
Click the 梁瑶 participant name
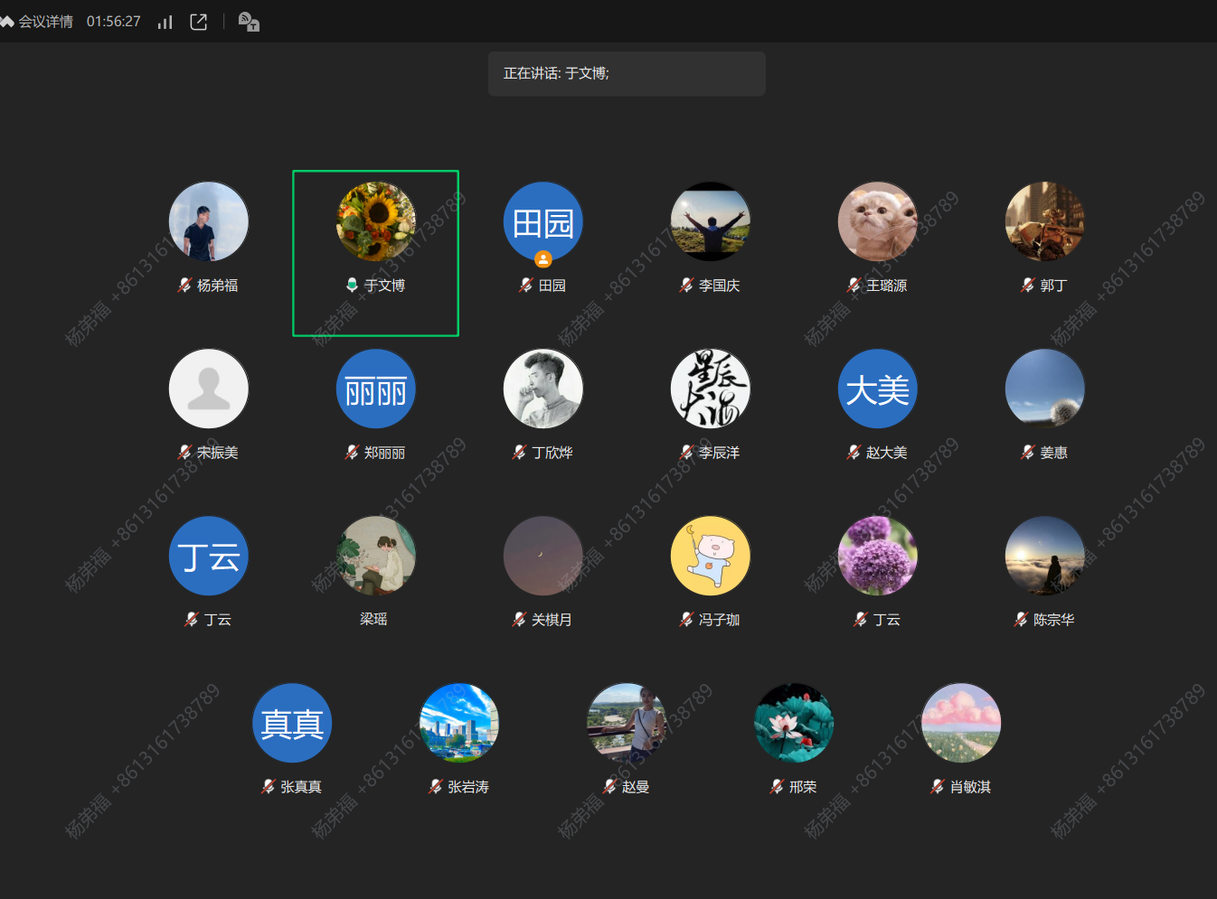[x=373, y=620]
